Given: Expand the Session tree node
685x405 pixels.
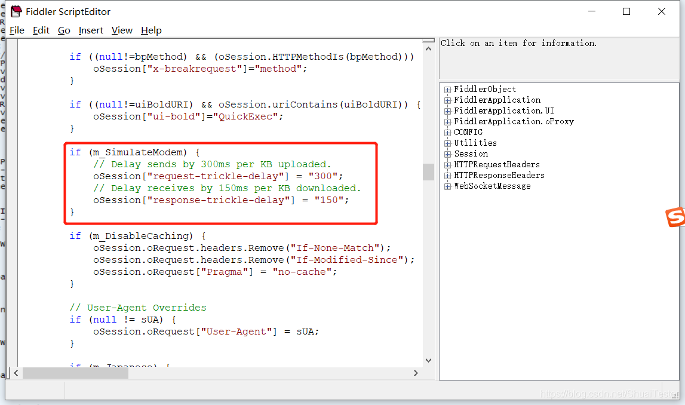Looking at the screenshot, I should click(447, 154).
